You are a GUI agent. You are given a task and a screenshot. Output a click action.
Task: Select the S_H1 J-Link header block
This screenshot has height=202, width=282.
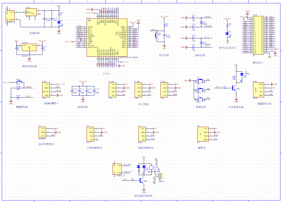[x=46, y=90]
